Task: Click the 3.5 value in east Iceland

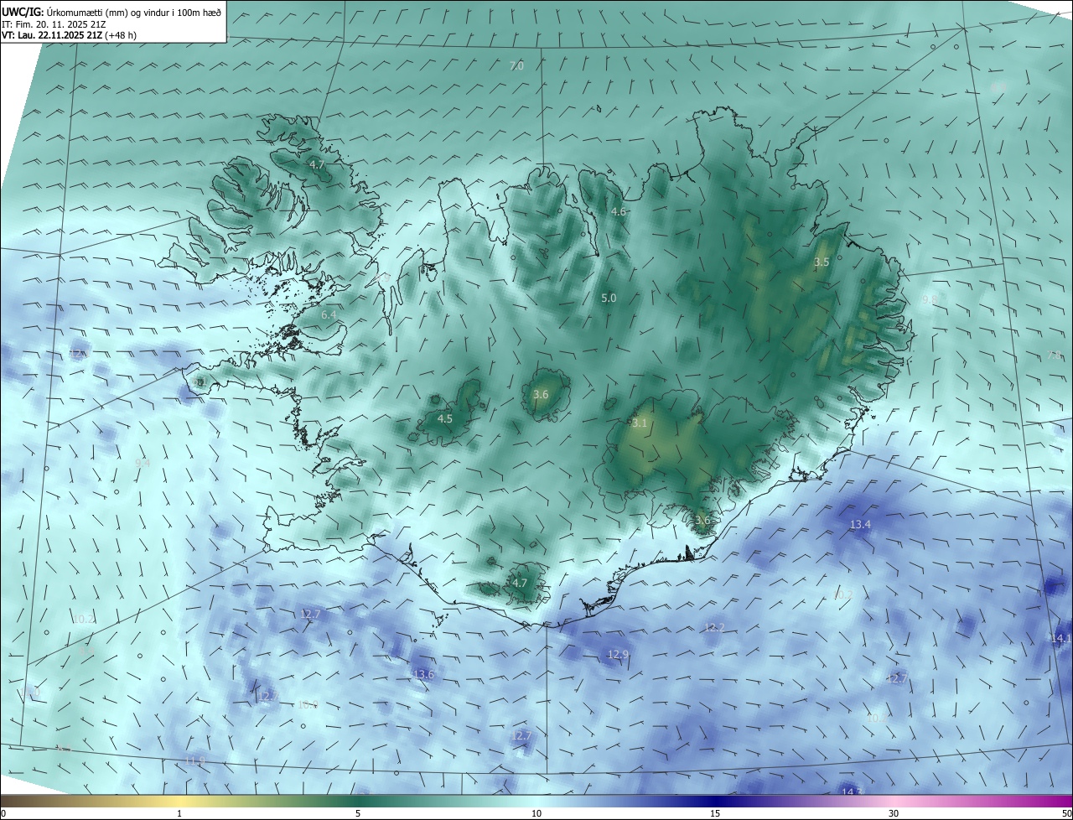Action: pyautogui.click(x=822, y=262)
